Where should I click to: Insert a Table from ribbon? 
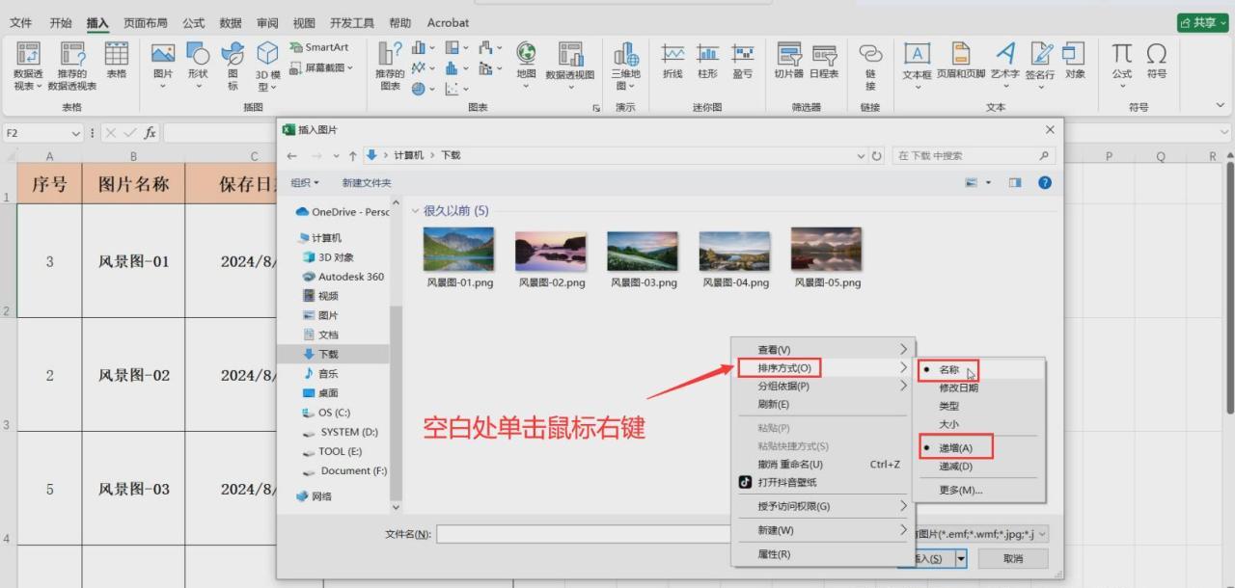117,61
